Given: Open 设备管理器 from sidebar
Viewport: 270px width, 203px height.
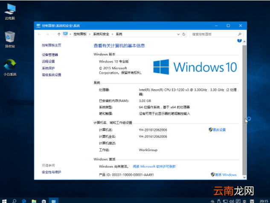Looking at the screenshot, I should click(50, 55).
